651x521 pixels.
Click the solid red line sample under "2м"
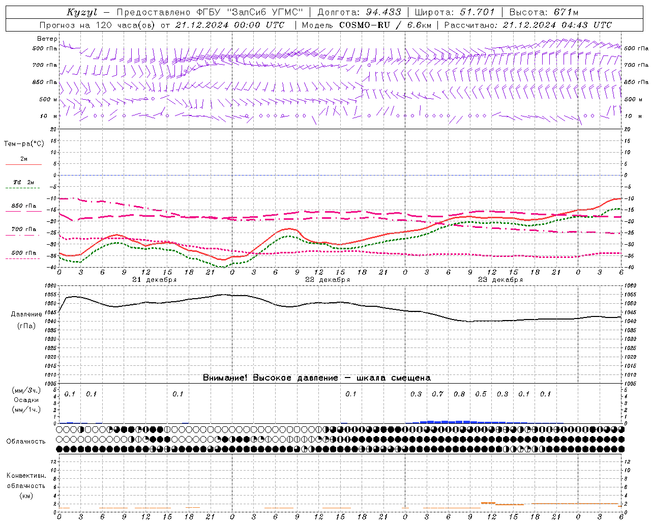[23, 165]
